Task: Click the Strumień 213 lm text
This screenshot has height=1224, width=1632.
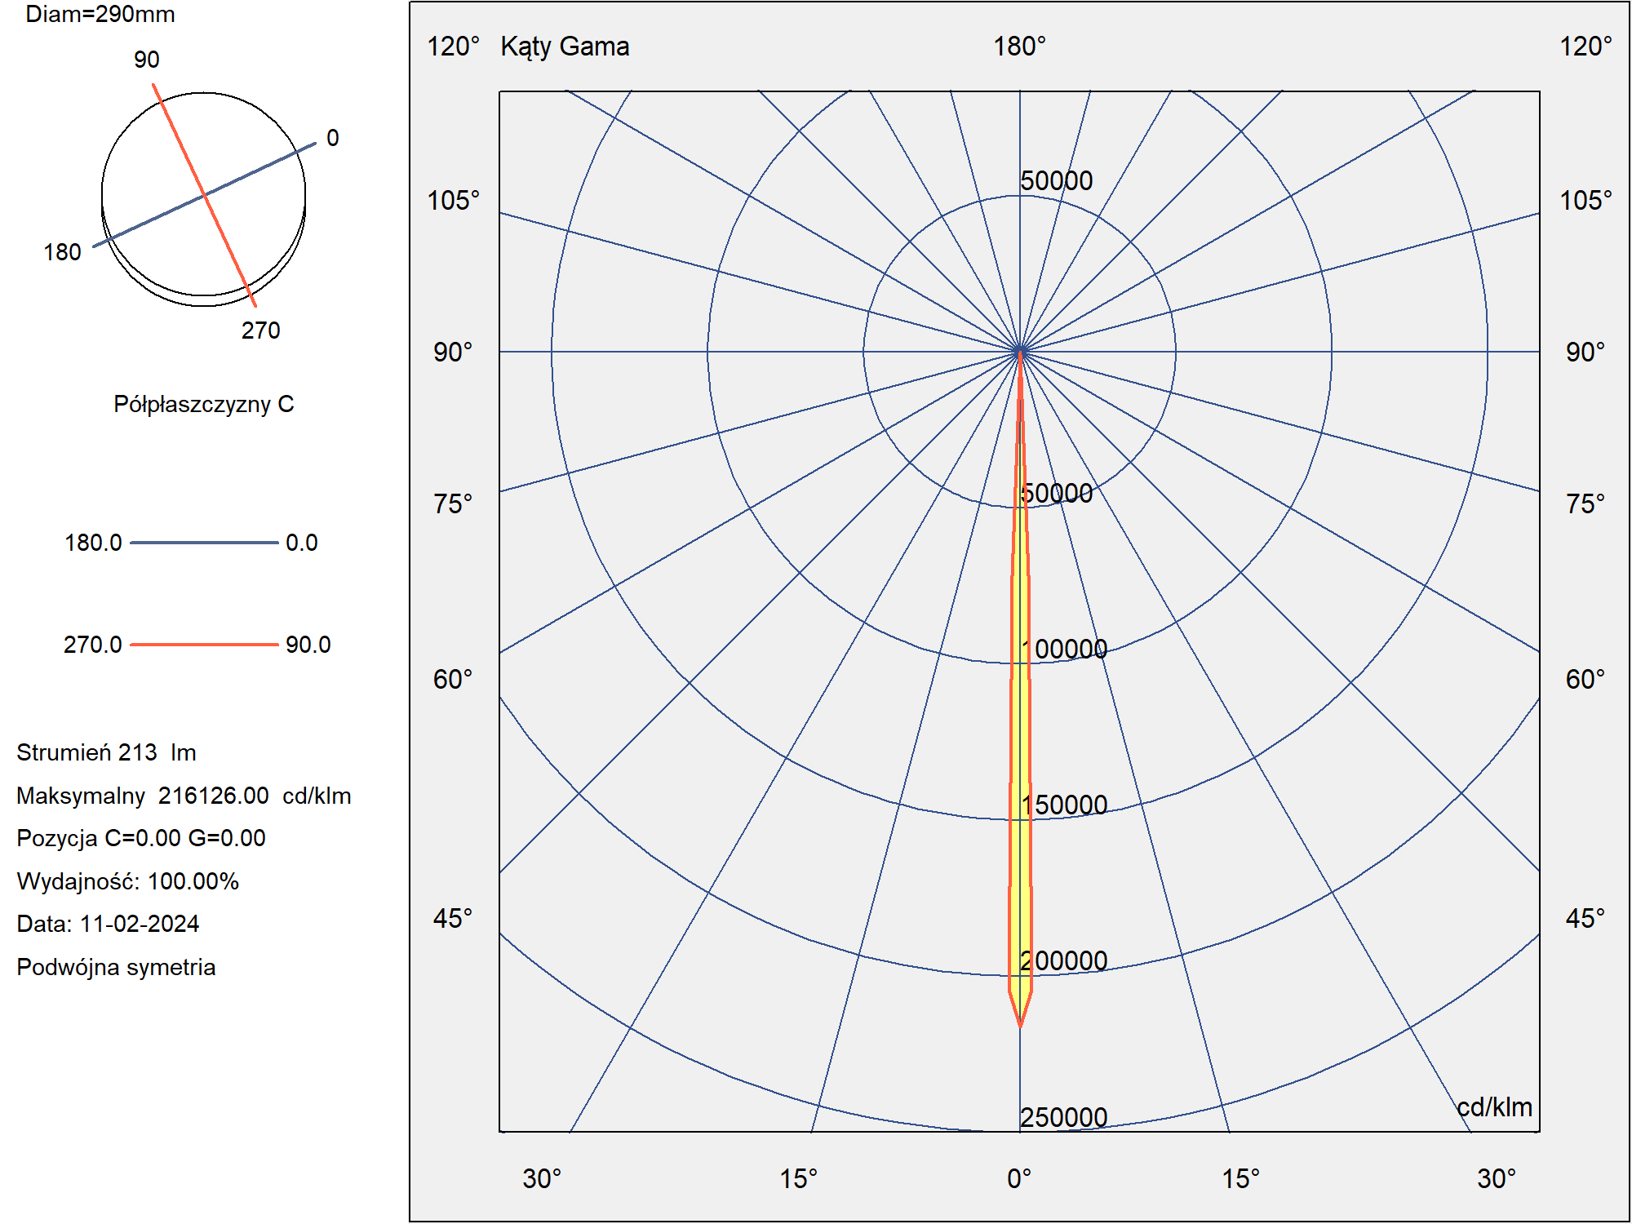Action: click(106, 752)
